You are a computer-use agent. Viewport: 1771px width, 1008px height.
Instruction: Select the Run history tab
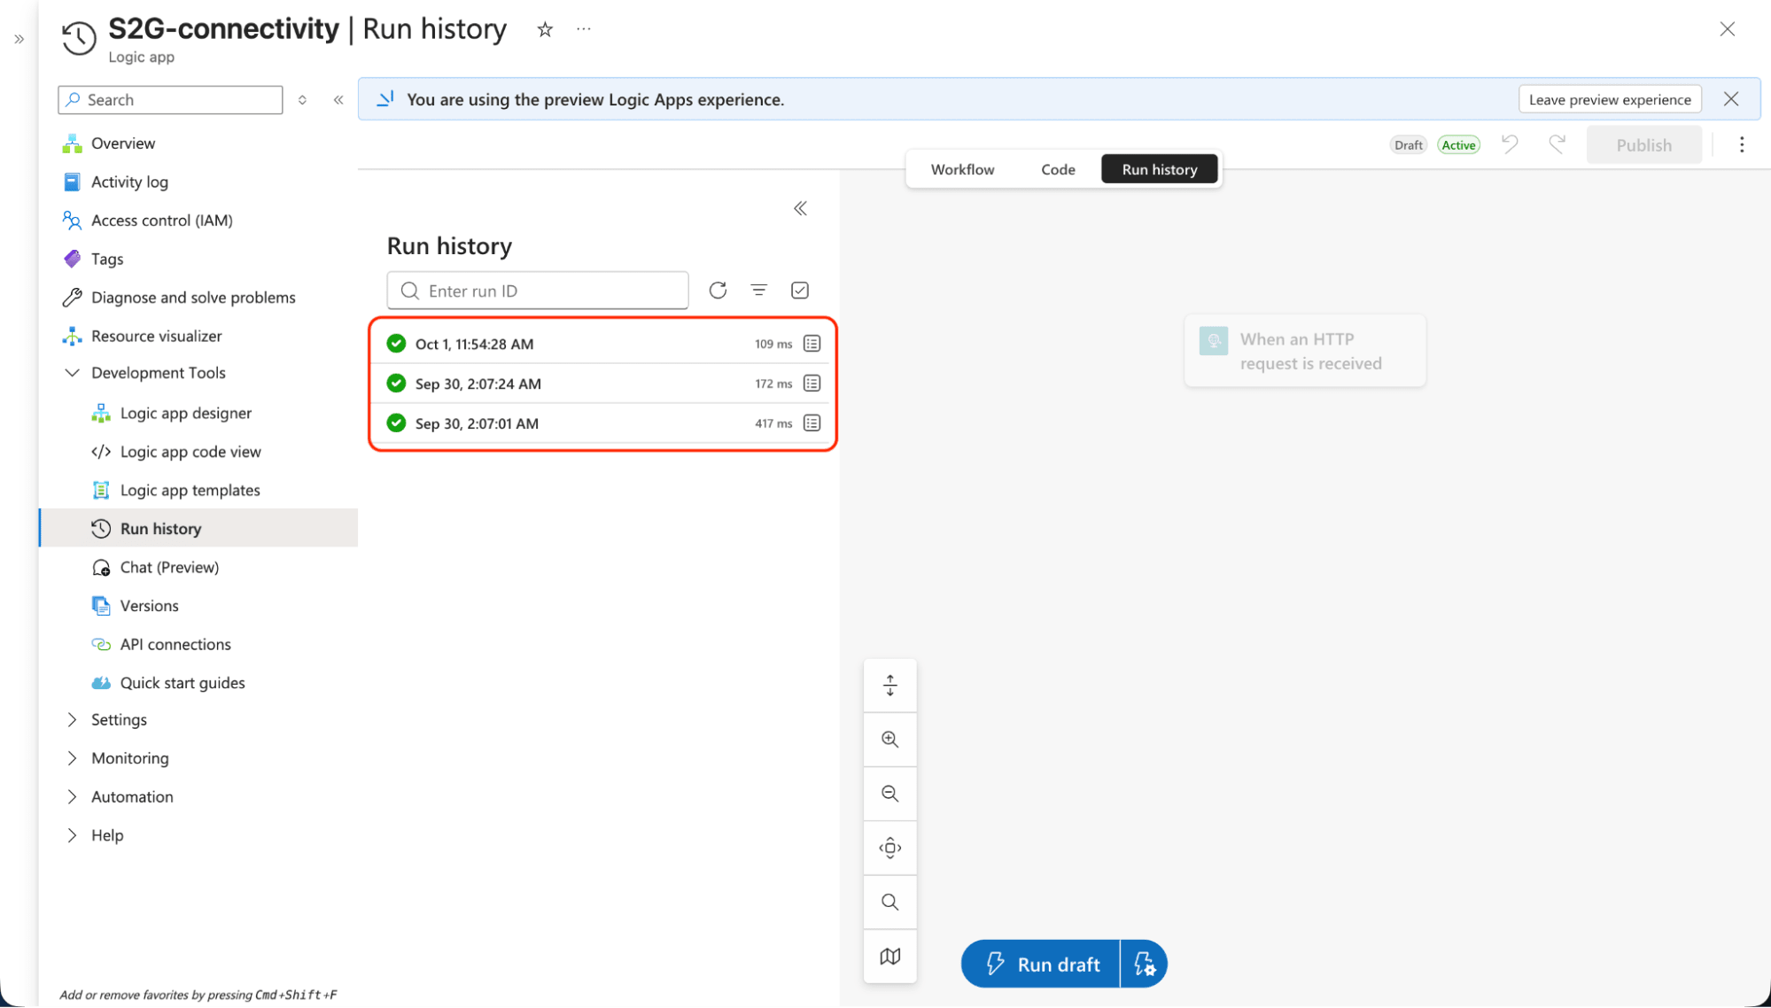coord(1160,169)
